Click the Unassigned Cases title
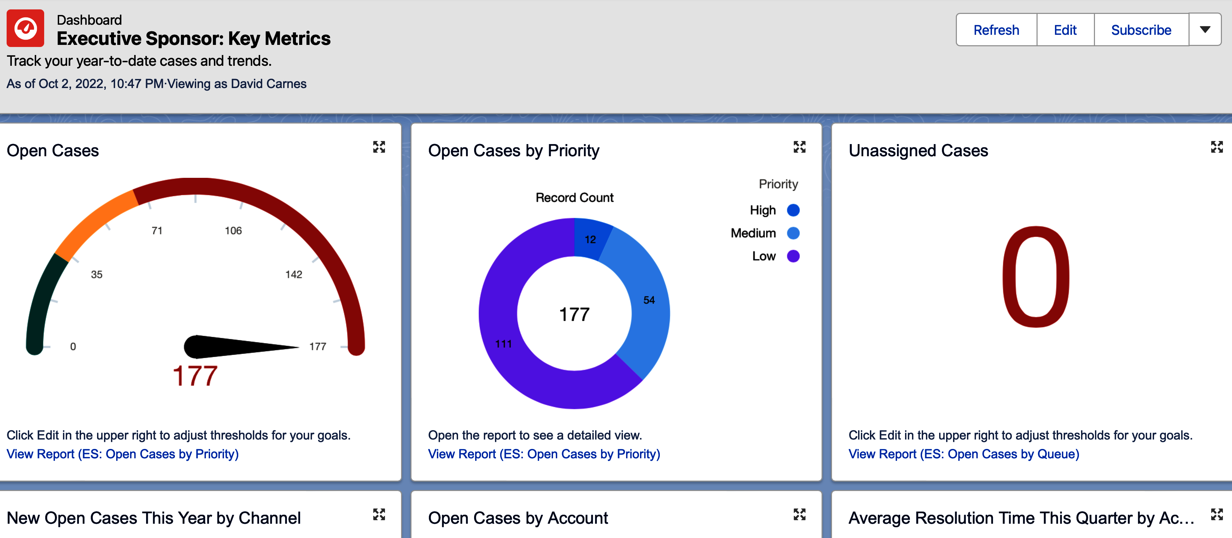Viewport: 1232px width, 538px height. 918,151
